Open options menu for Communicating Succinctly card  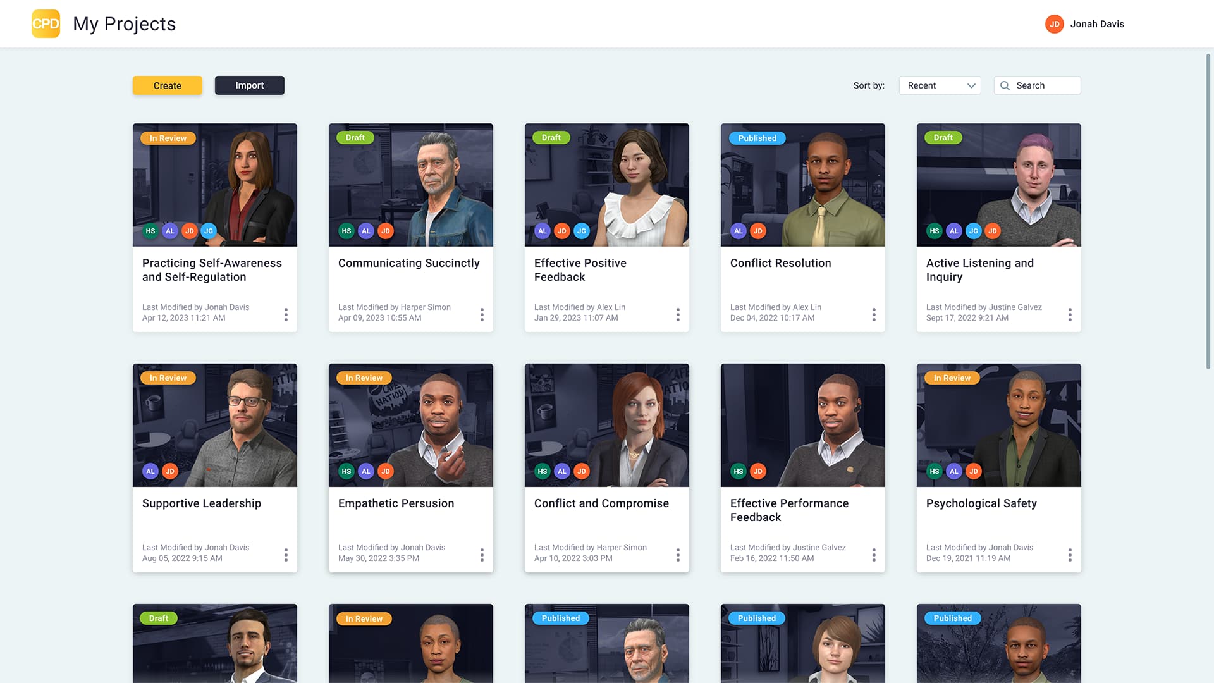(x=482, y=314)
